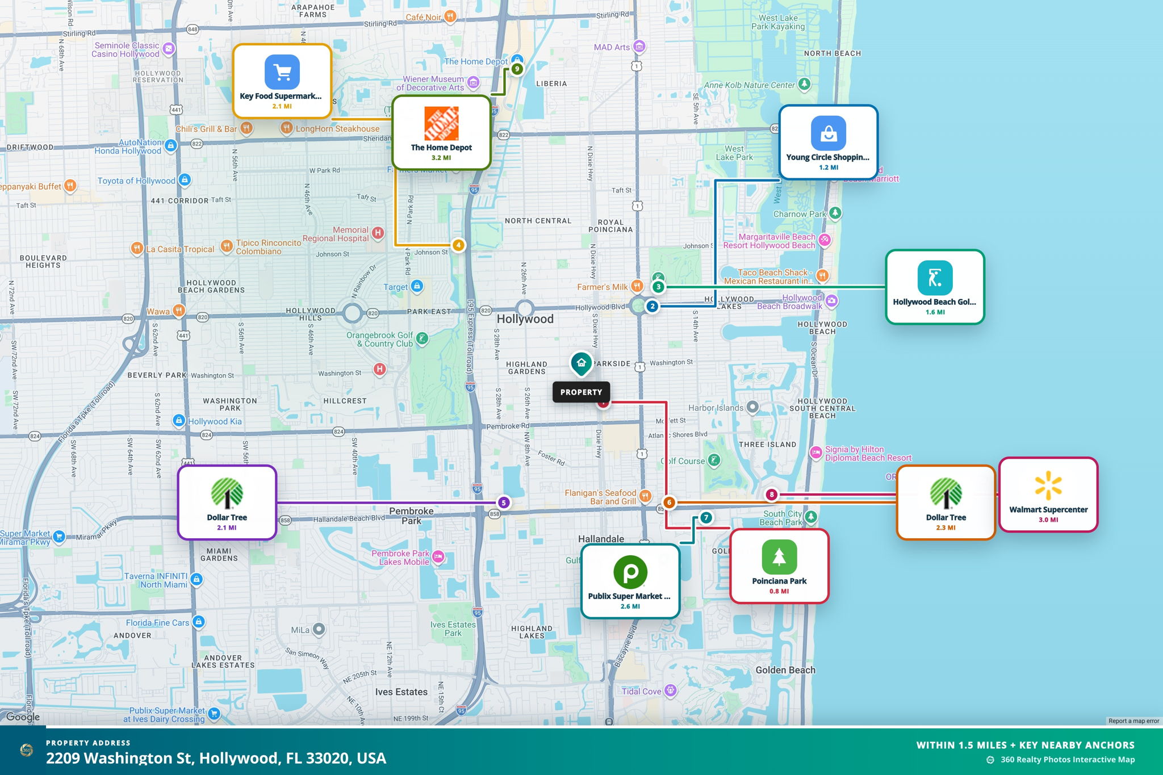1163x775 pixels.
Task: Click the Wiener Museum of Decorative Arts icon
Action: (x=473, y=83)
